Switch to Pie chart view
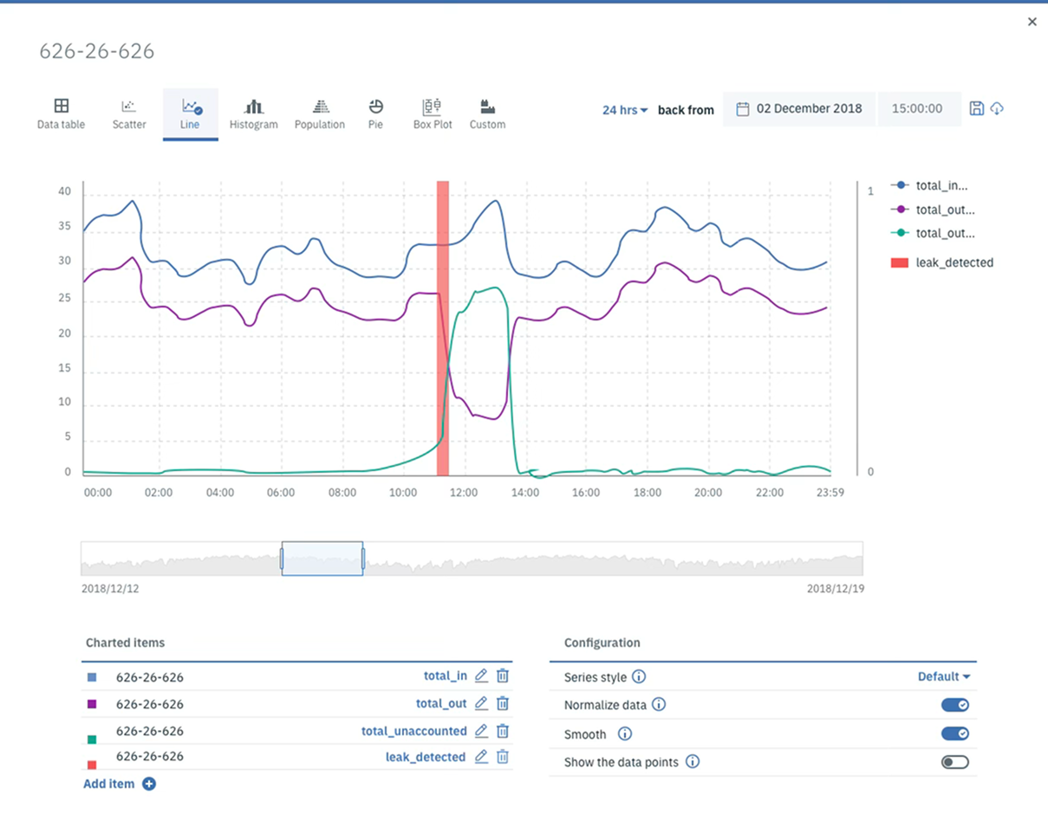Image resolution: width=1048 pixels, height=821 pixels. 375,114
